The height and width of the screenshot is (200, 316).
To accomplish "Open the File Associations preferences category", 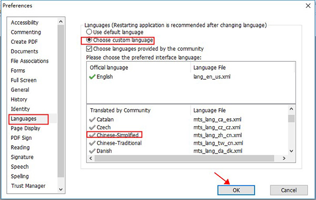I will 29,61.
